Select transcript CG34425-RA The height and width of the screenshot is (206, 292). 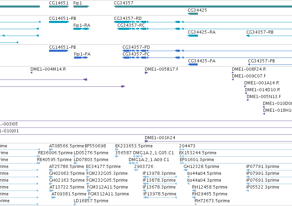coord(193,36)
